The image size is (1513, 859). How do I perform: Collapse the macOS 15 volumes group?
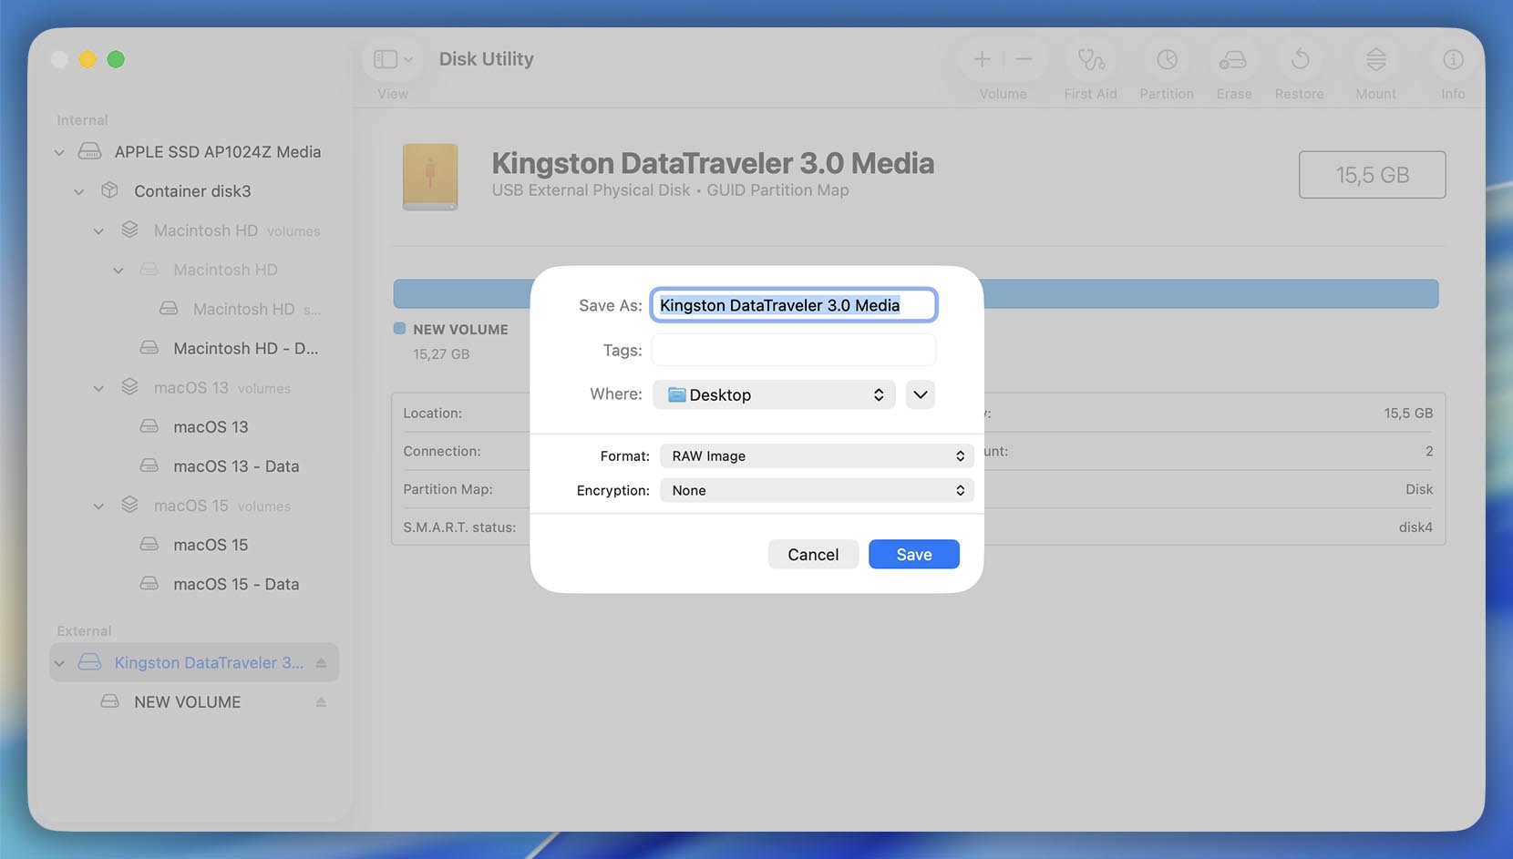98,506
